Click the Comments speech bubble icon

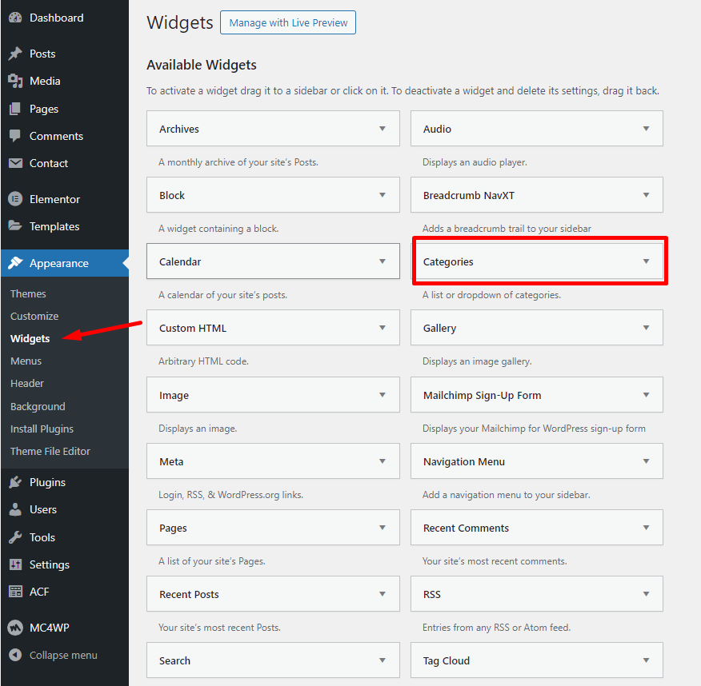click(15, 136)
